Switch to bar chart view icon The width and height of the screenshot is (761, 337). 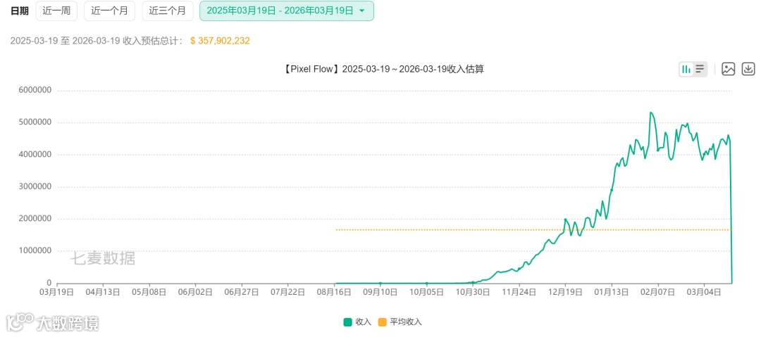pyautogui.click(x=686, y=69)
